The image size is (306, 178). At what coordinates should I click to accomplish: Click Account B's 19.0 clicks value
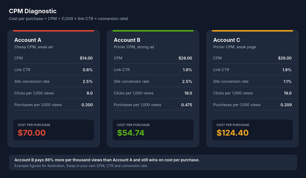click(188, 93)
